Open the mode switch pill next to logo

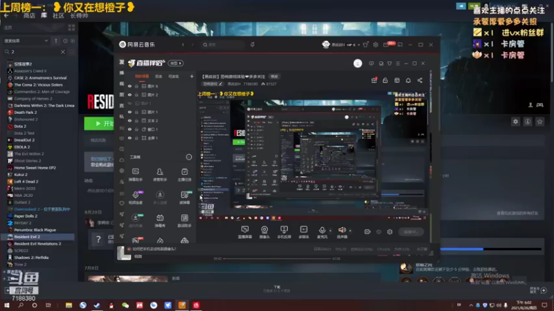tap(176, 63)
